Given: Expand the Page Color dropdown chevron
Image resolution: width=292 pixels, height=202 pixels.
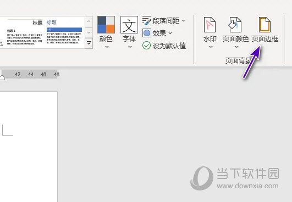Looking at the screenshot, I should (236, 47).
